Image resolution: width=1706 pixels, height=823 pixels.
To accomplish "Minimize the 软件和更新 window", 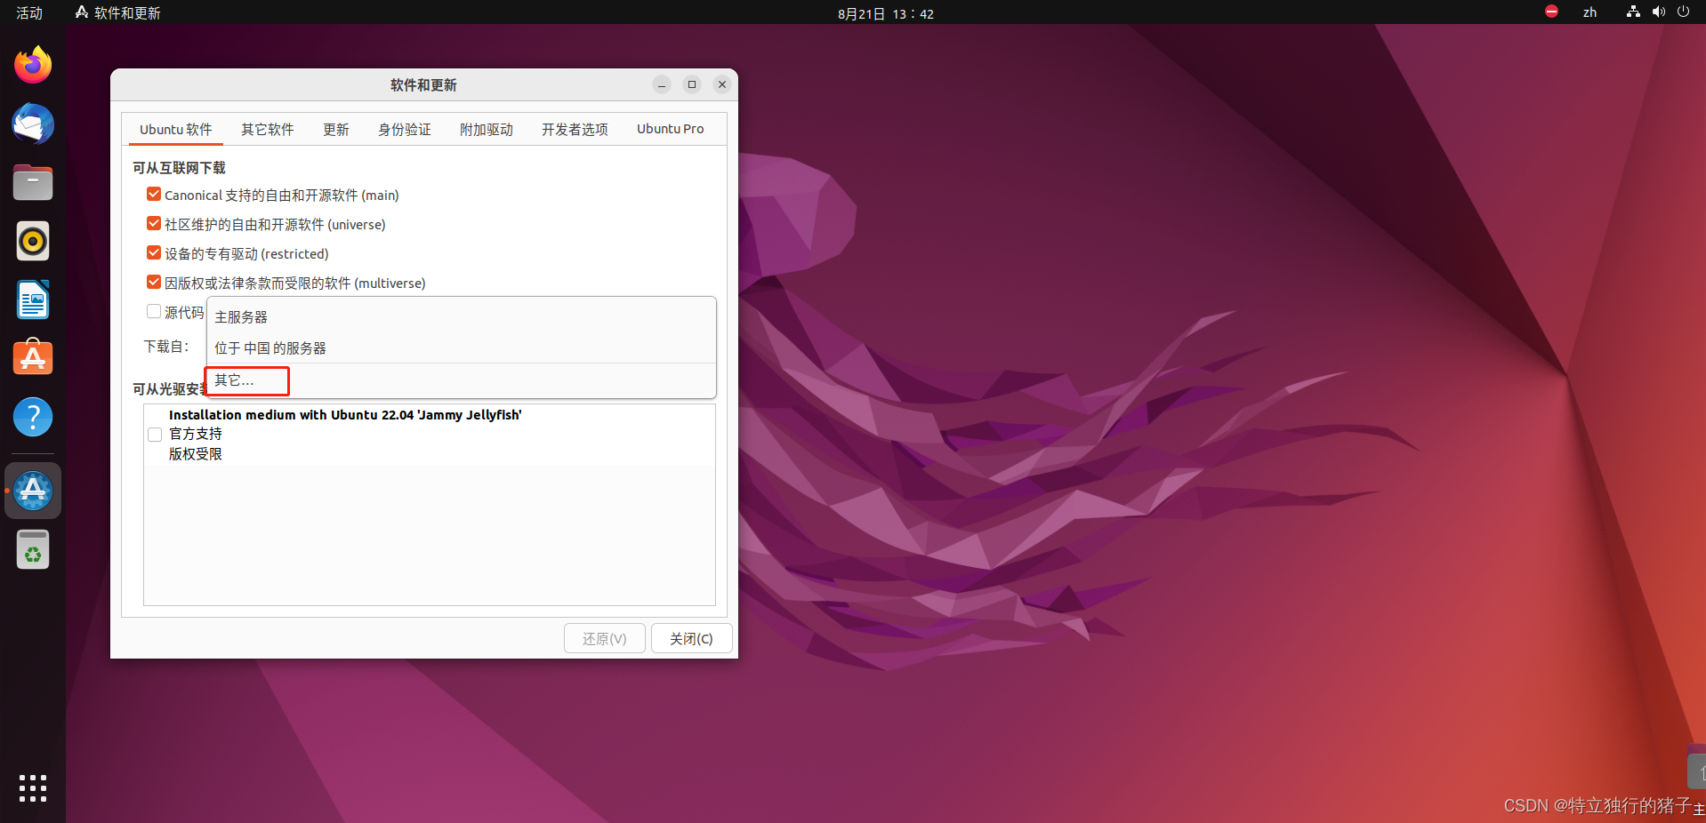I will coord(662,84).
